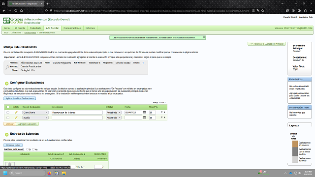Image resolution: width=315 pixels, height=177 pixels.
Task: Click the green bullet icon beside Configurar Evaluaciones
Action: (x=6, y=83)
